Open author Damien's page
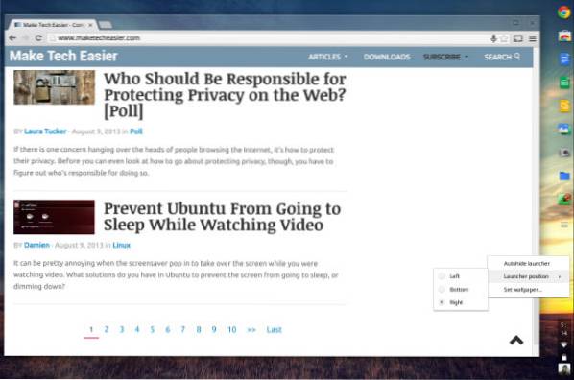The height and width of the screenshot is (380, 574). 36,245
